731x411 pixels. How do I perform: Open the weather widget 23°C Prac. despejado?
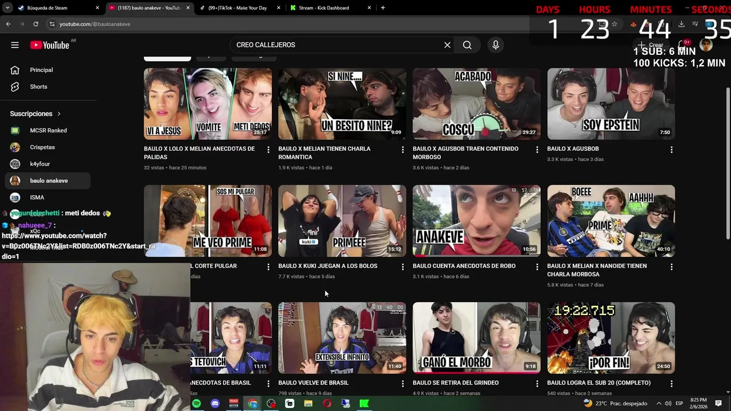coord(616,404)
